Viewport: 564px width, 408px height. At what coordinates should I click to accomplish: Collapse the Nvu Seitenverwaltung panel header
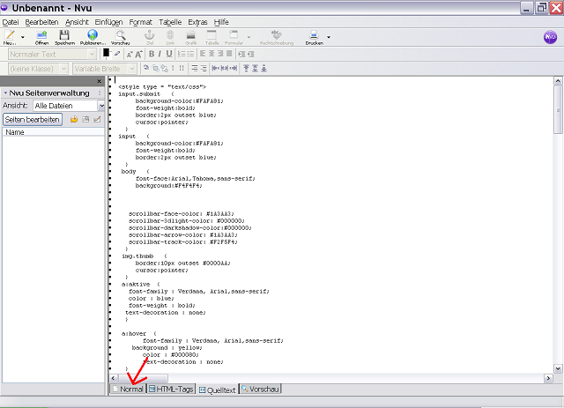pos(5,93)
